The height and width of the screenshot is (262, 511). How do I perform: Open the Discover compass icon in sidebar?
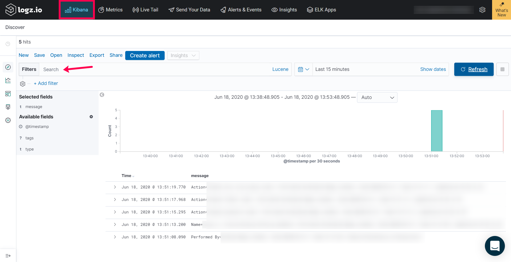[8, 67]
